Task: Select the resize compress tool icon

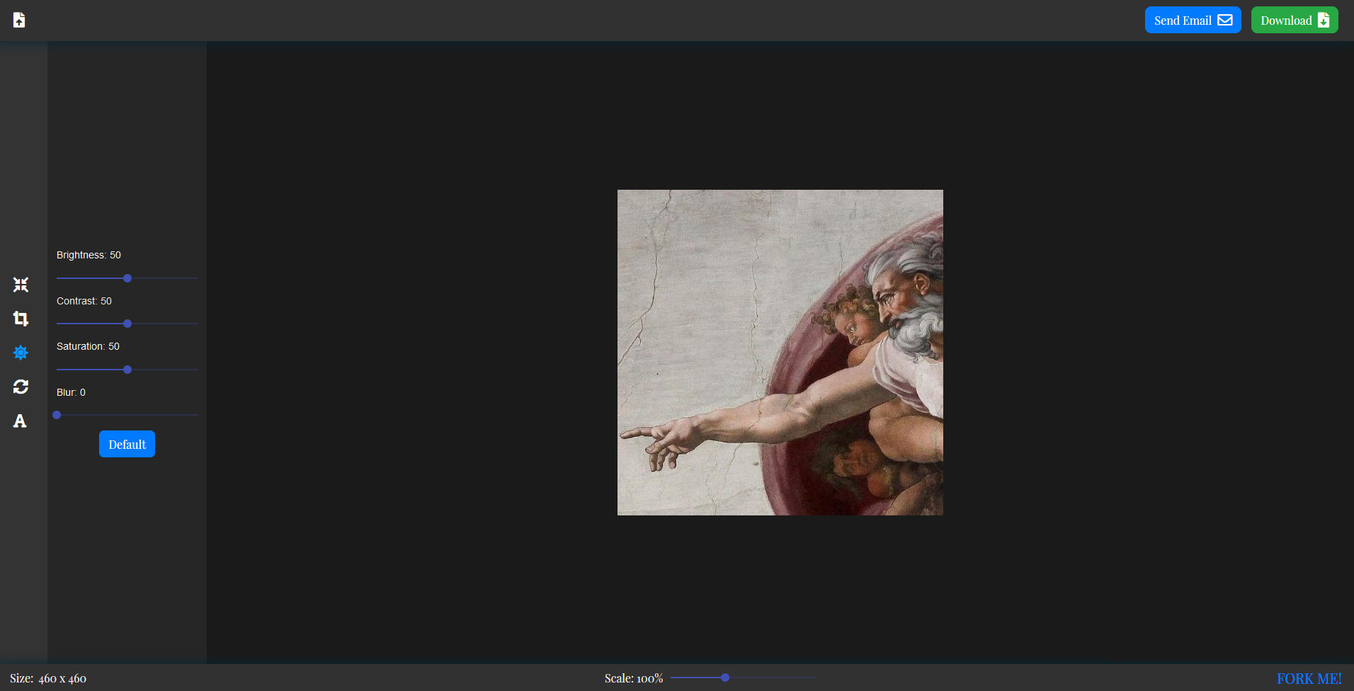Action: point(21,285)
